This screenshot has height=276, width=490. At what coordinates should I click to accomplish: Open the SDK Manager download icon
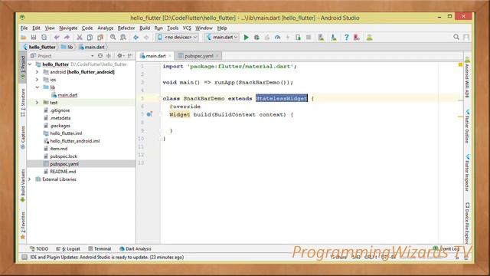(x=334, y=38)
